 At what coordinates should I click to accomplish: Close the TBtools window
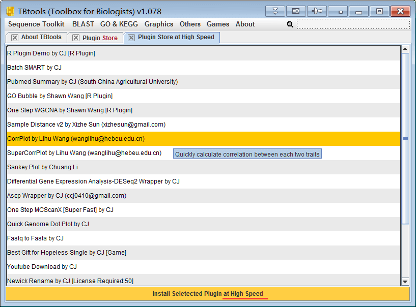coord(400,11)
